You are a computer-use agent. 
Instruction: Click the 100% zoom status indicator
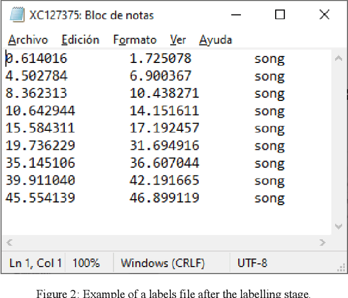86,263
